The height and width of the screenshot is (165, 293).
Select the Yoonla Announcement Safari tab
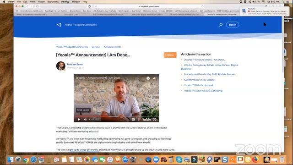click(x=222, y=14)
